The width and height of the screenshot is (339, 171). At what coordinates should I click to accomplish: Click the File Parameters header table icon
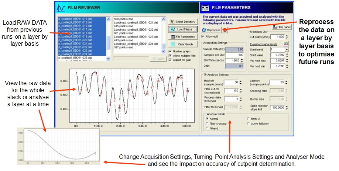[x=205, y=8]
